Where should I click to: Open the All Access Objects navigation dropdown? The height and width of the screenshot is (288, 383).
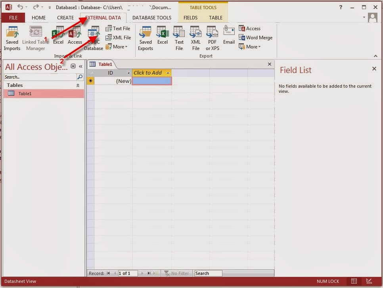click(73, 66)
